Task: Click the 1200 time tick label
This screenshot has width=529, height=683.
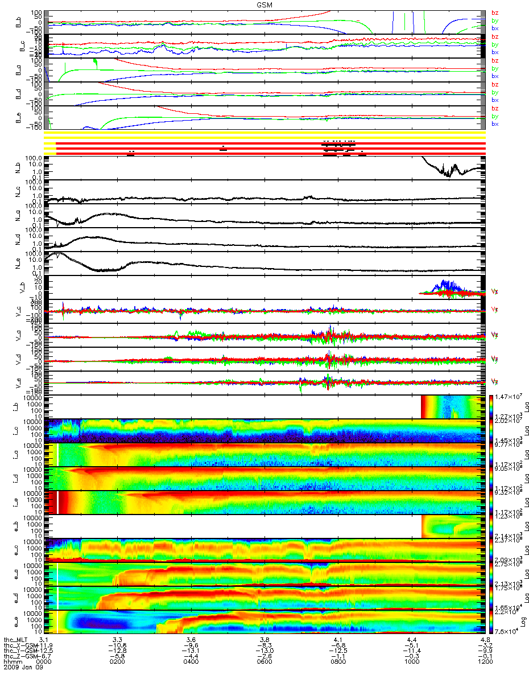Action: pos(485,661)
